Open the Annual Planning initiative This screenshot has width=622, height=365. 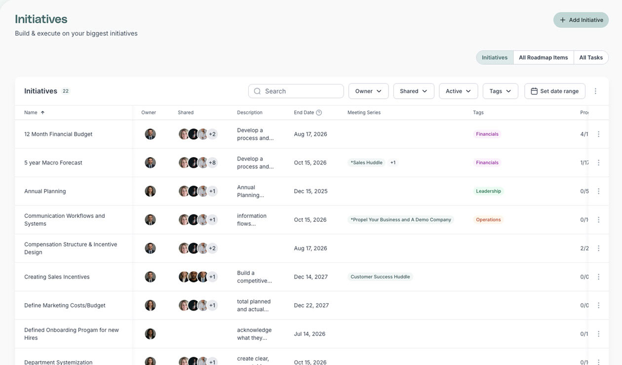pyautogui.click(x=45, y=191)
